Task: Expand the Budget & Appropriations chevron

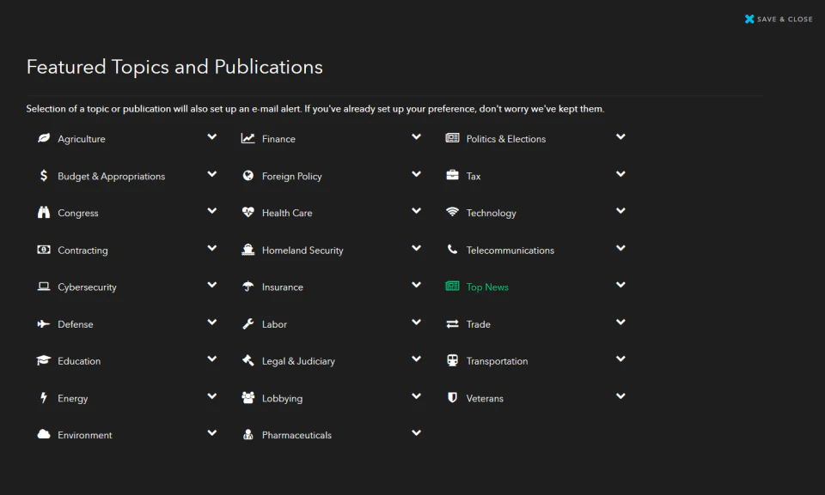Action: (x=212, y=174)
